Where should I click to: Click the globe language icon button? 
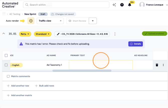coord(31,21)
